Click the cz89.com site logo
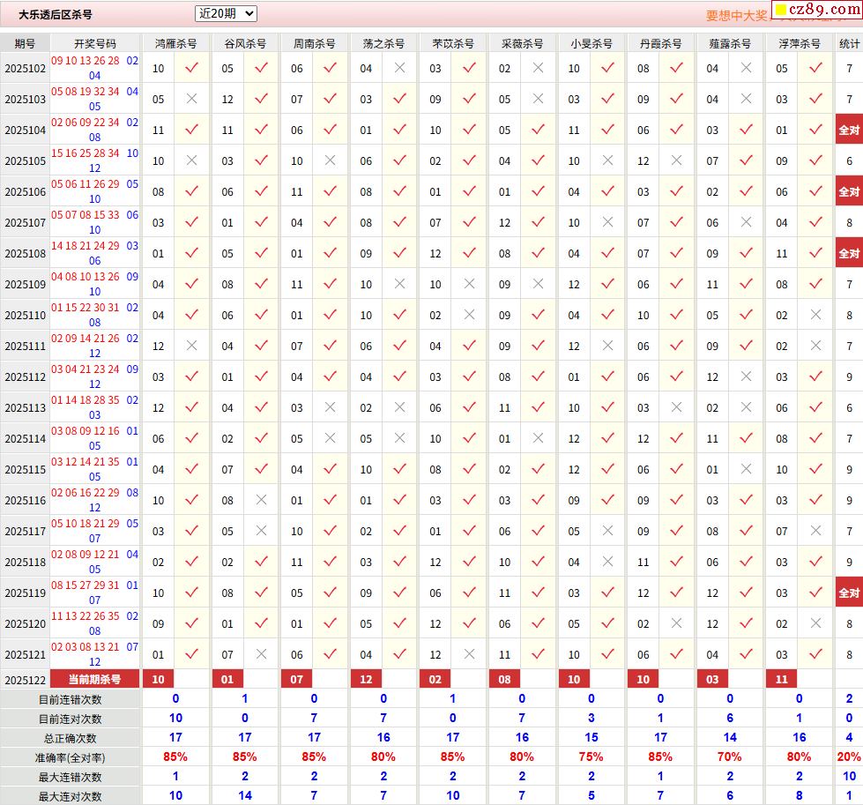 pyautogui.click(x=816, y=11)
